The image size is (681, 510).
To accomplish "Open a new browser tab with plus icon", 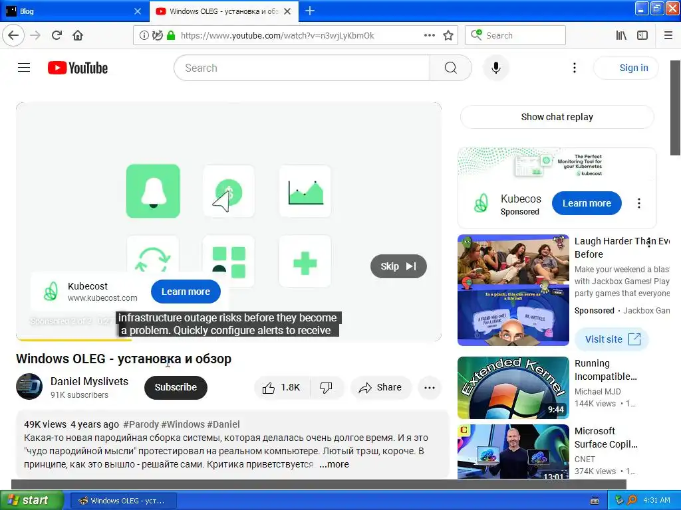I will [310, 11].
